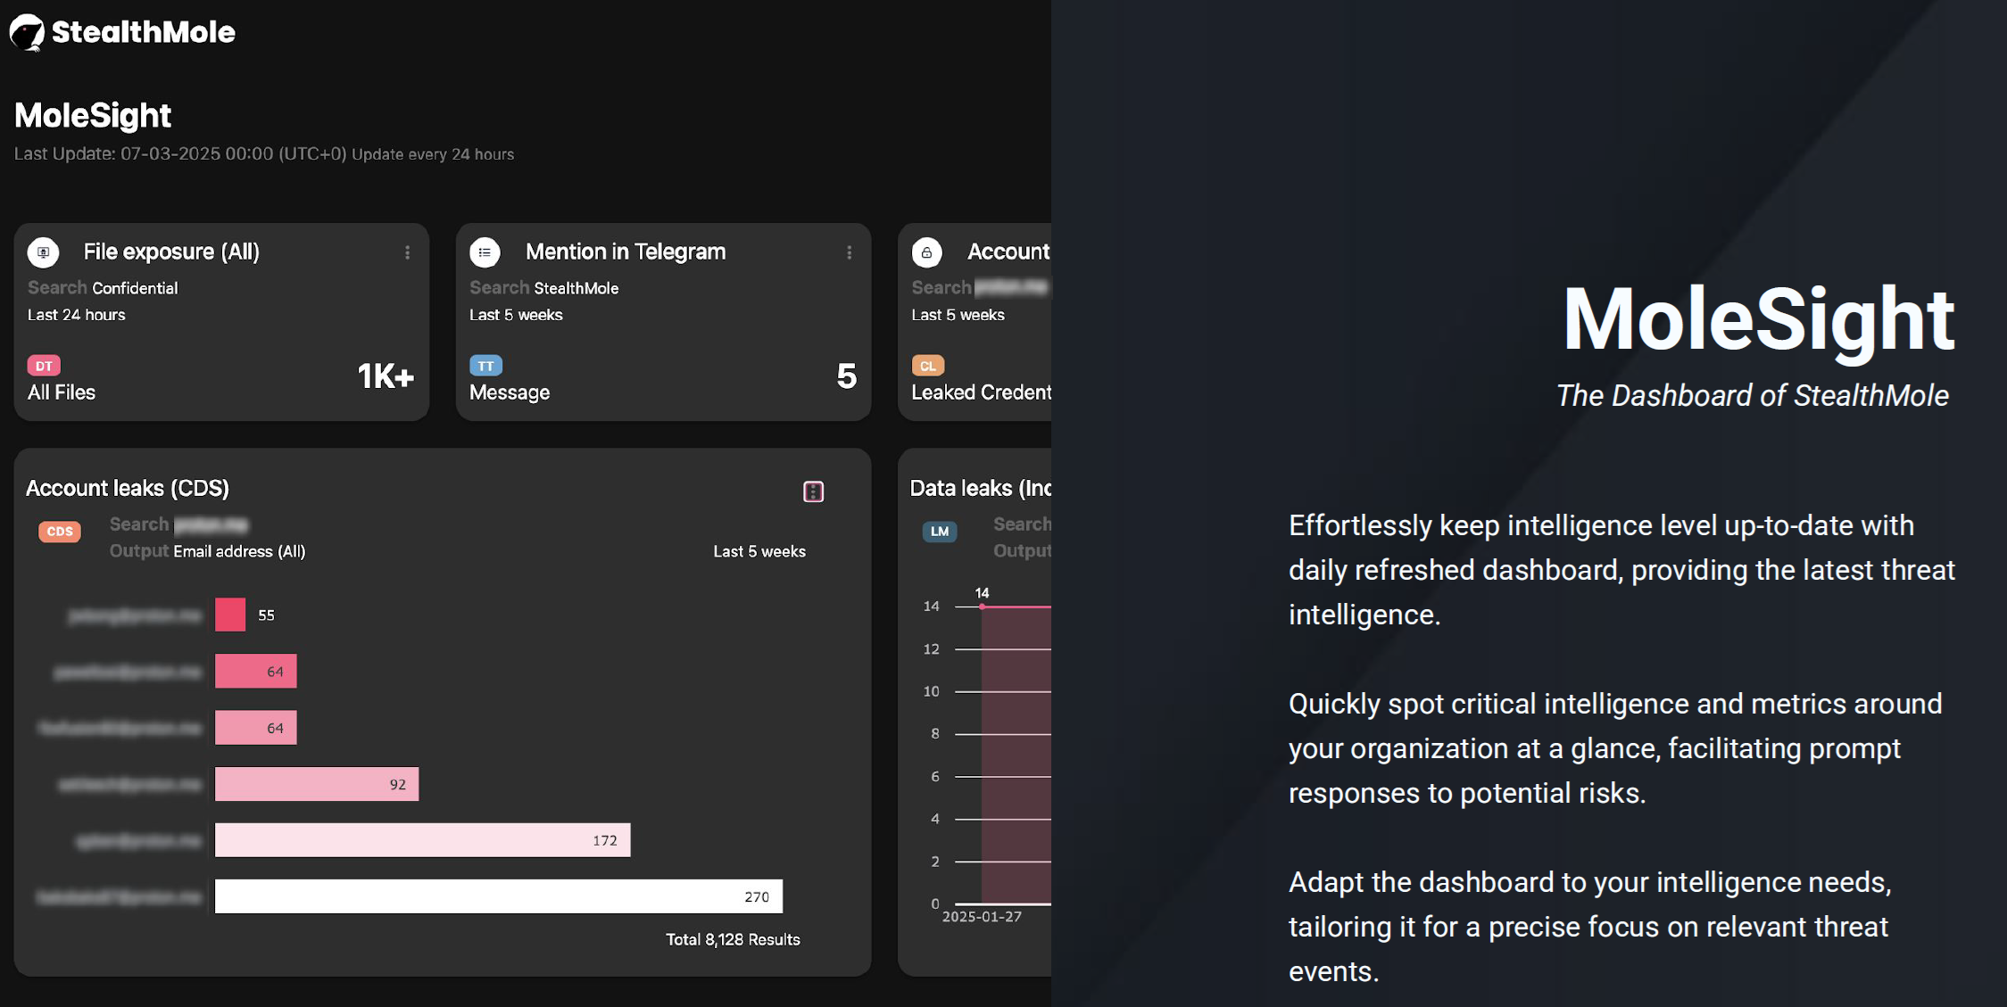Click the Last Update timestamp text
Viewport: 2007px width, 1007px height.
(x=180, y=153)
